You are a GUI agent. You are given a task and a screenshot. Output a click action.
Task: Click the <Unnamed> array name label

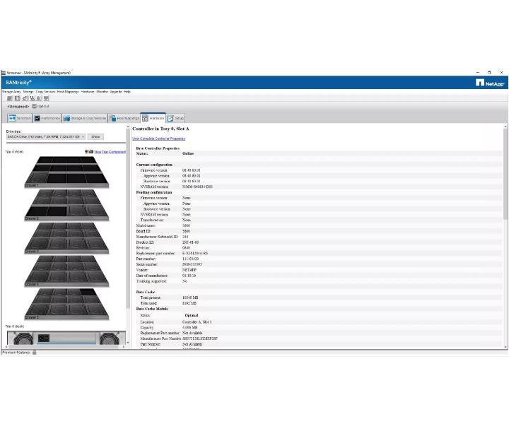coord(18,107)
